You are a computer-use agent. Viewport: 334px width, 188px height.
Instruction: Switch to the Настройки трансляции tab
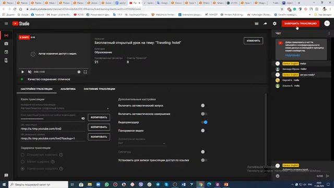pos(37,89)
